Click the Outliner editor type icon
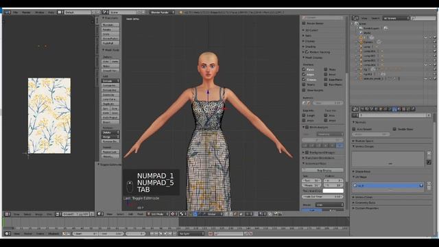 point(355,19)
